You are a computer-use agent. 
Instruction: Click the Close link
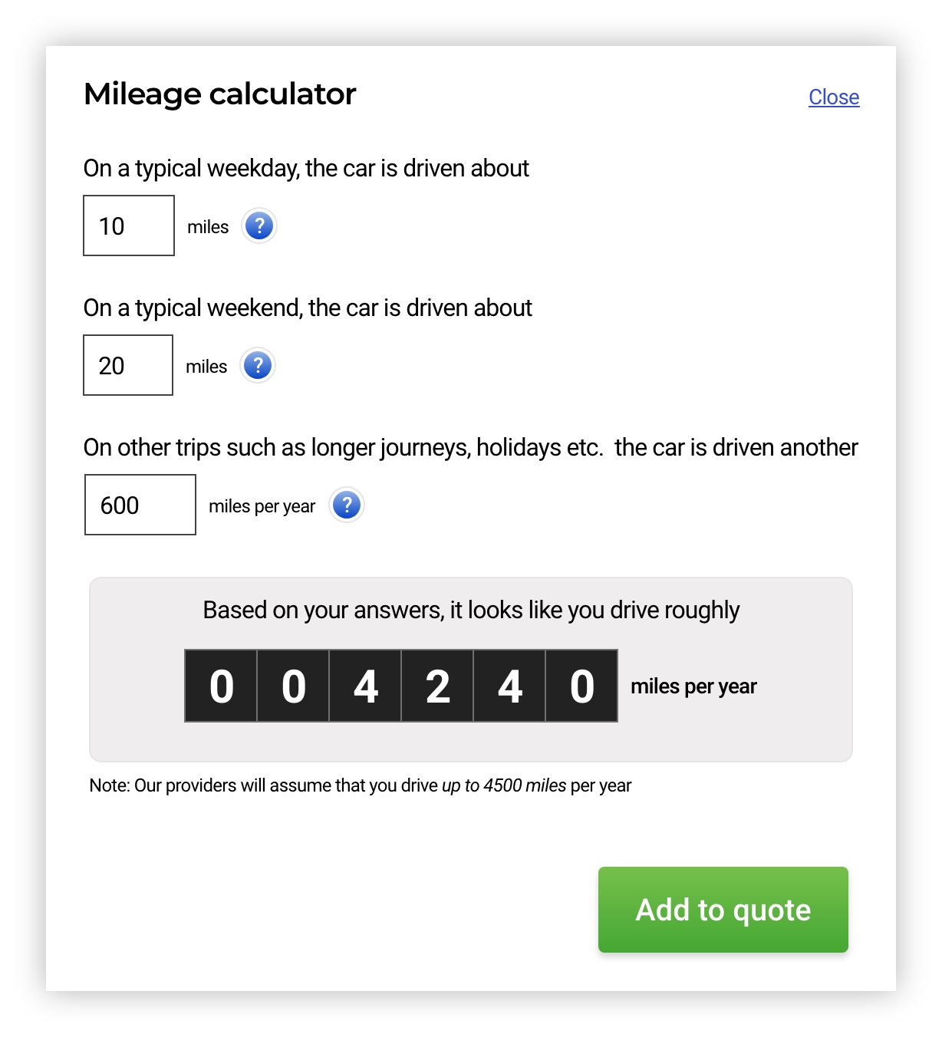(833, 97)
